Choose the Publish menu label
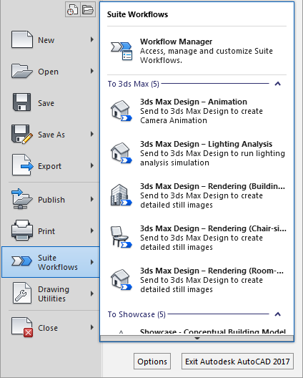The image size is (303, 378). [51, 200]
